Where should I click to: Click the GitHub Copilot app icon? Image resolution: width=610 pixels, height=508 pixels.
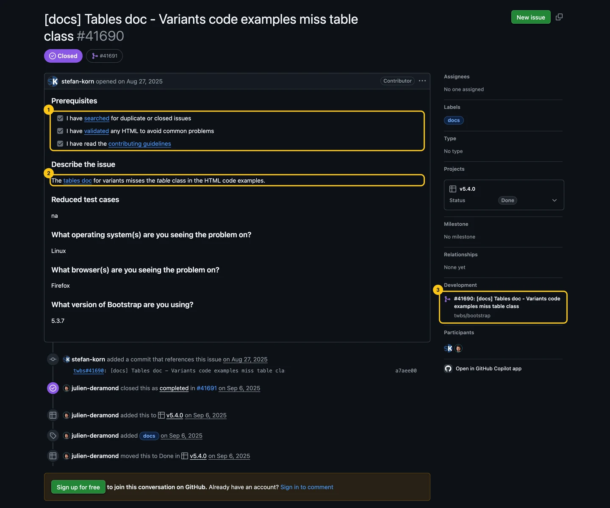448,369
